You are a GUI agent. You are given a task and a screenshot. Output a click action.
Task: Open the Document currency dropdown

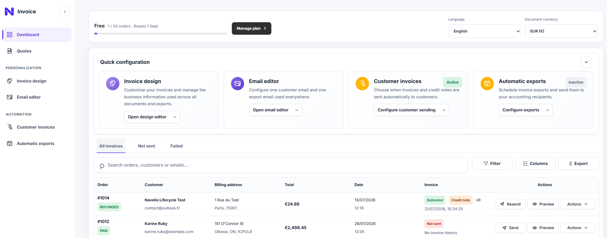pyautogui.click(x=561, y=31)
